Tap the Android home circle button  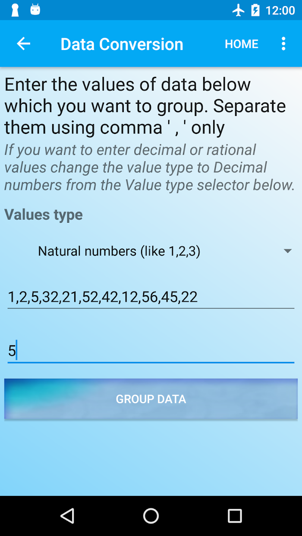151,516
